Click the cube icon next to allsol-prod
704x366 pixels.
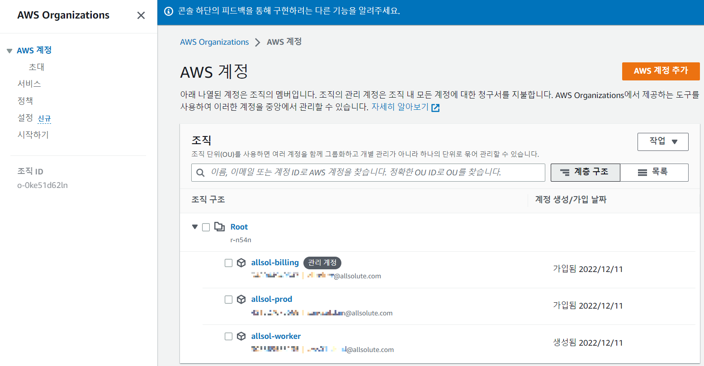pos(241,299)
